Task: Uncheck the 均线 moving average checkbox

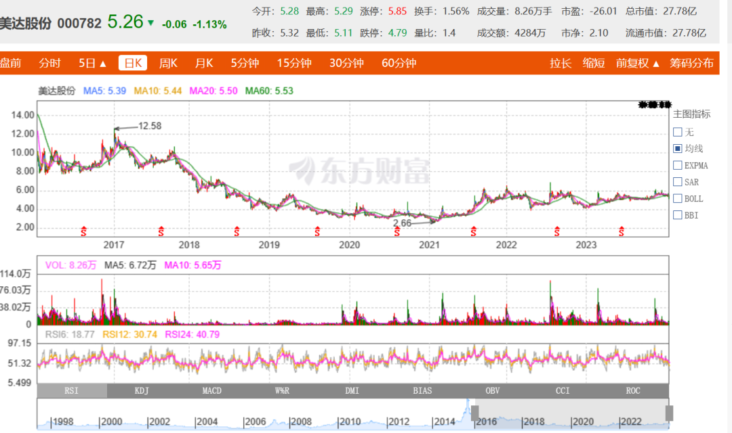Action: 677,149
